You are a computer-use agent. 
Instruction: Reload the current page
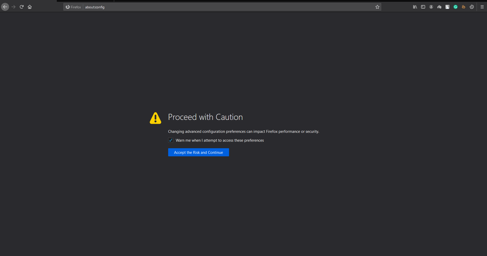[22, 7]
